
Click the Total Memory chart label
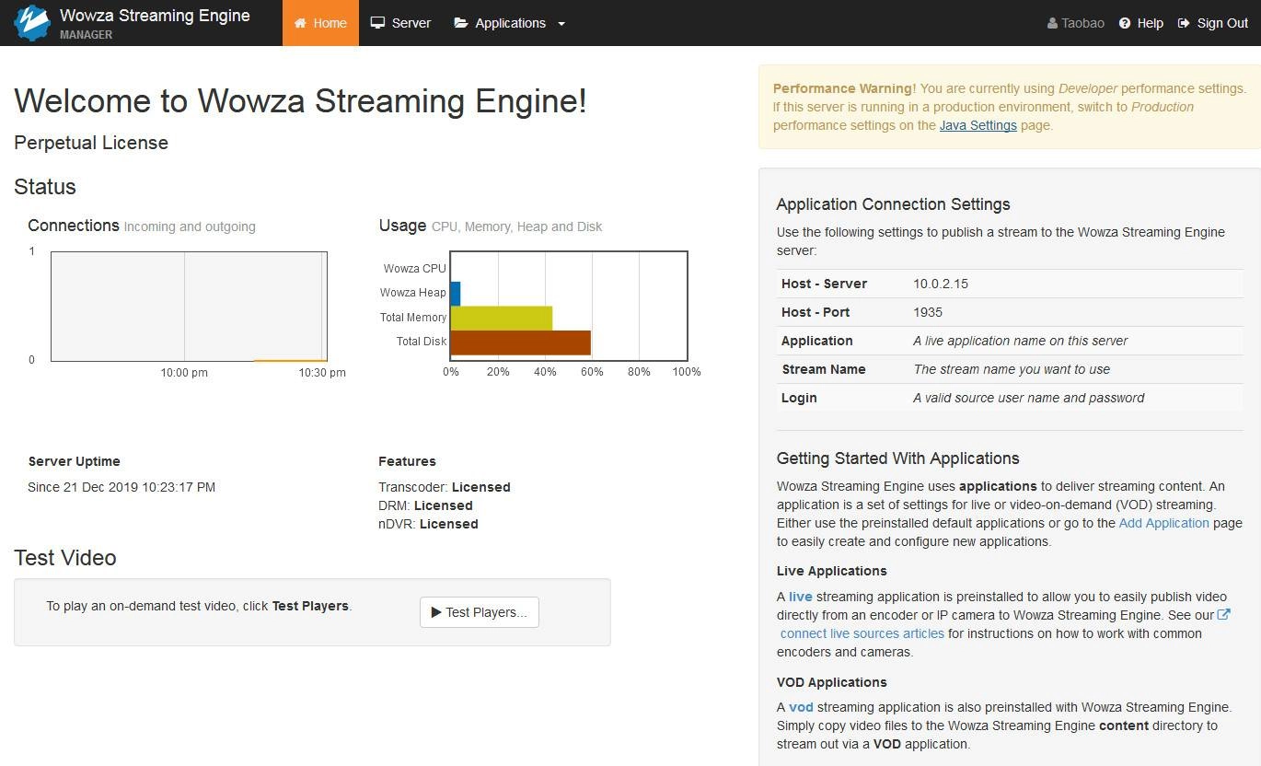pos(413,318)
